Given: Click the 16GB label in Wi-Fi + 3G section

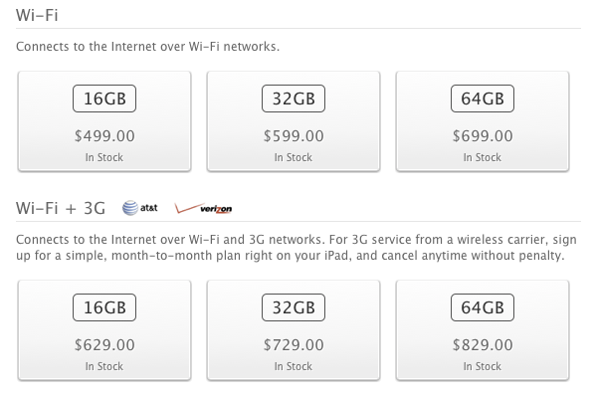Looking at the screenshot, I should 104,307.
